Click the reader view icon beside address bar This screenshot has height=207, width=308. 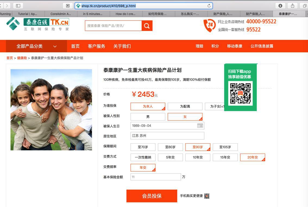pyautogui.click(x=68, y=6)
